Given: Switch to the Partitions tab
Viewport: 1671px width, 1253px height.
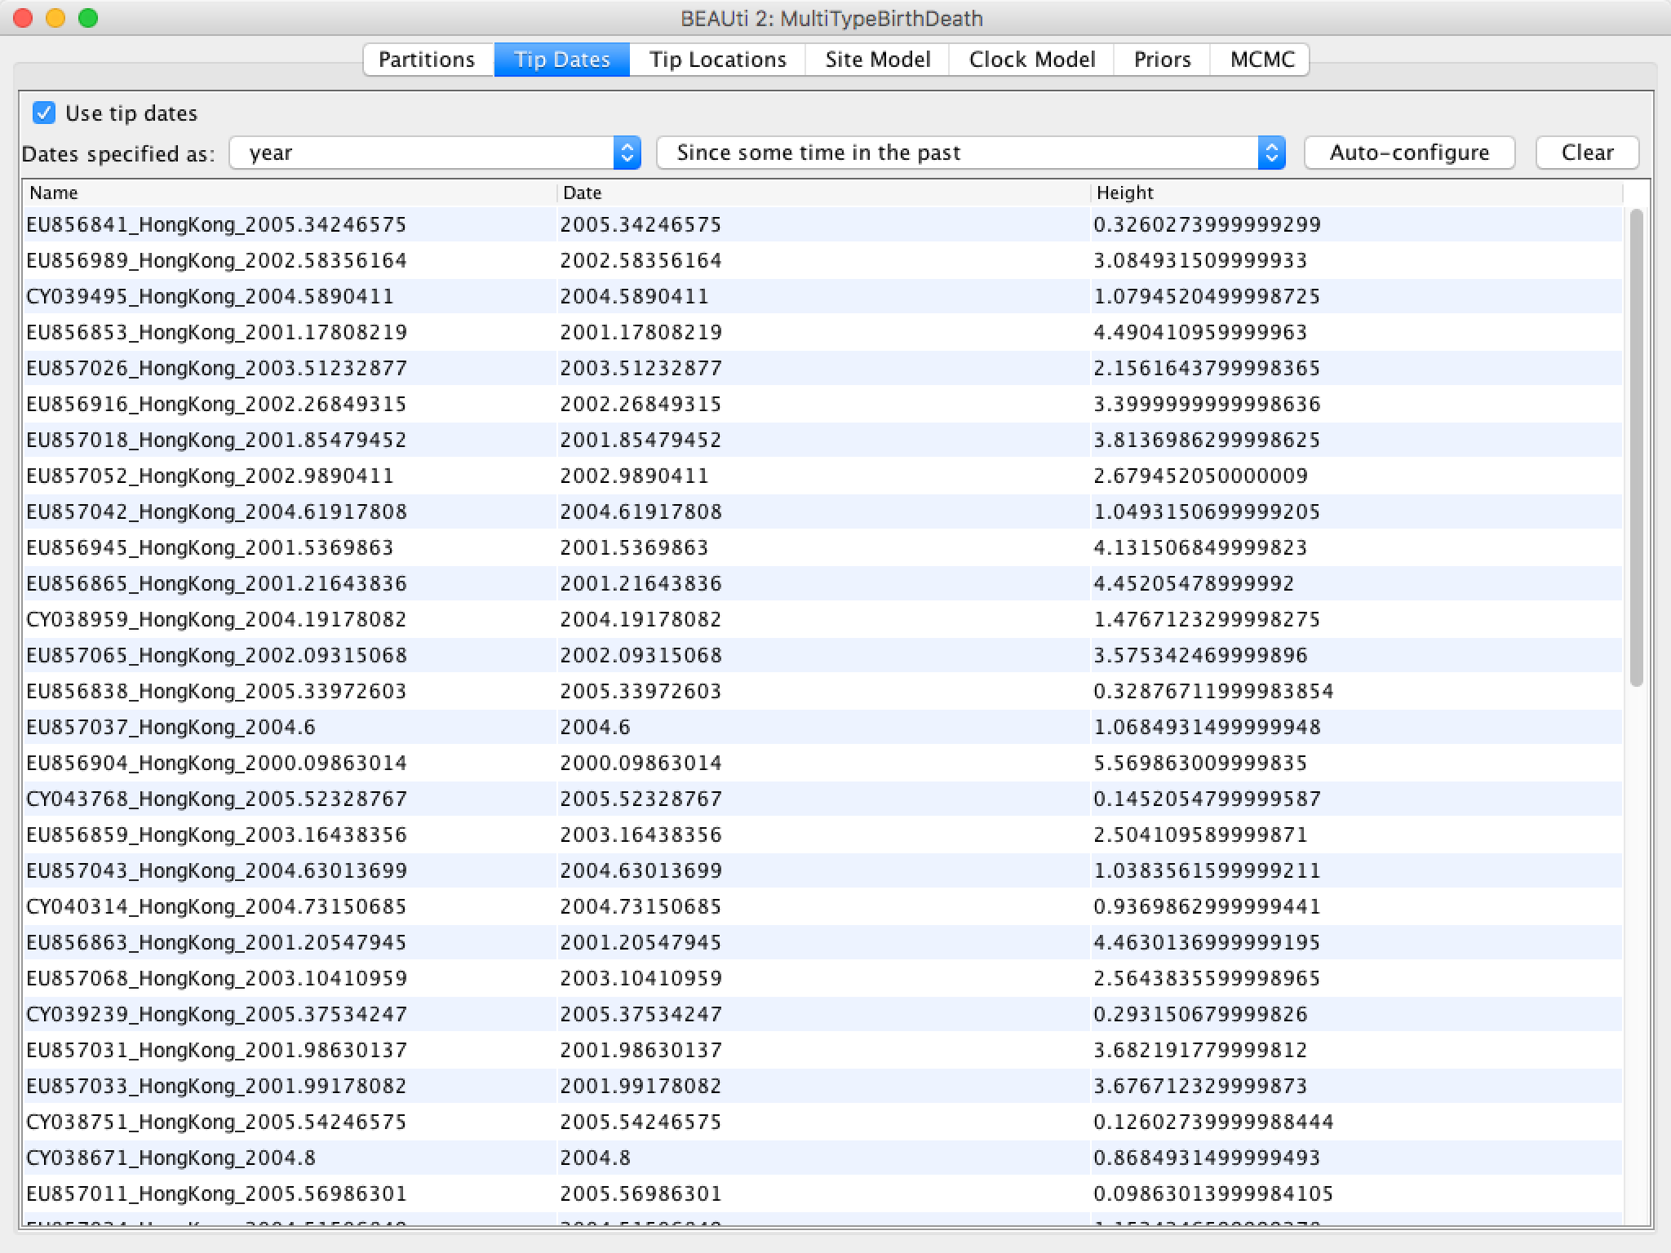Looking at the screenshot, I should pyautogui.click(x=427, y=60).
